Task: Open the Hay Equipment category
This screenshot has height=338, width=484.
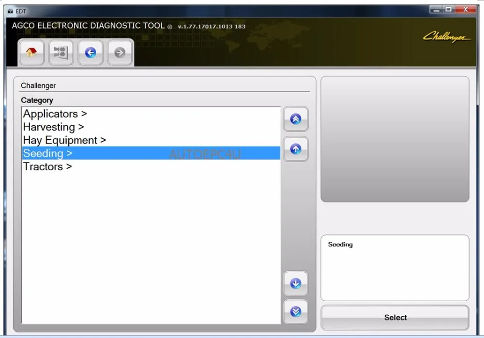Action: tap(151, 140)
